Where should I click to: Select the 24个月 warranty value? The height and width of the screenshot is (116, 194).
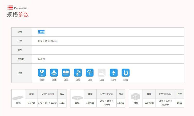[x=41, y=59]
